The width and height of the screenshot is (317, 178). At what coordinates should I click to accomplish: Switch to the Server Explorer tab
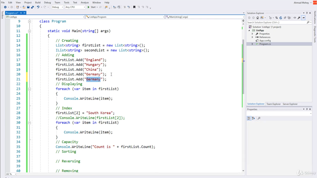290,104
